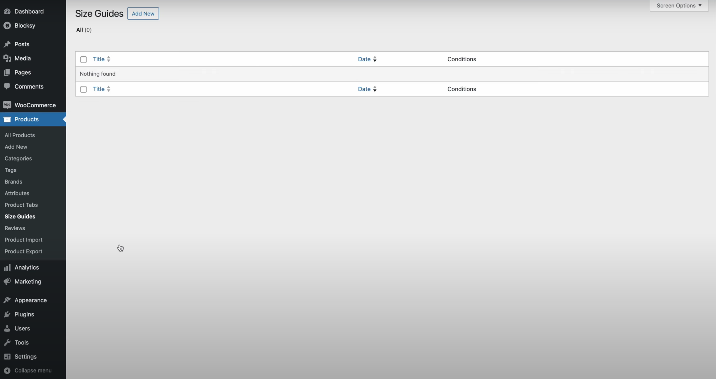Viewport: 716px width, 379px height.
Task: Click the WooCommerce logo icon
Action: click(x=7, y=105)
